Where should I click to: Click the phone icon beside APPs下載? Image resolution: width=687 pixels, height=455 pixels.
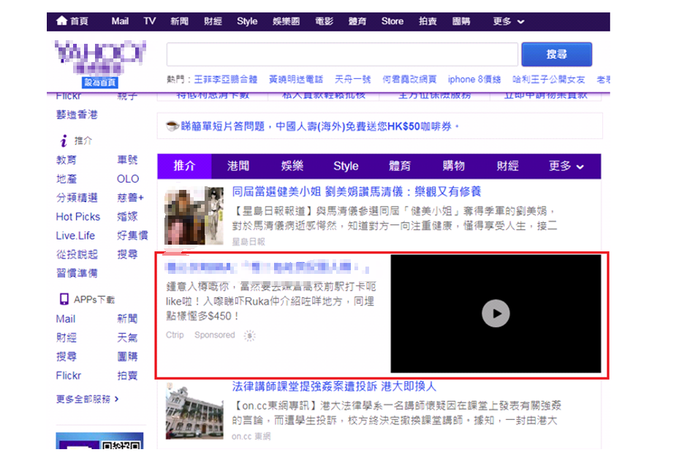[64, 299]
